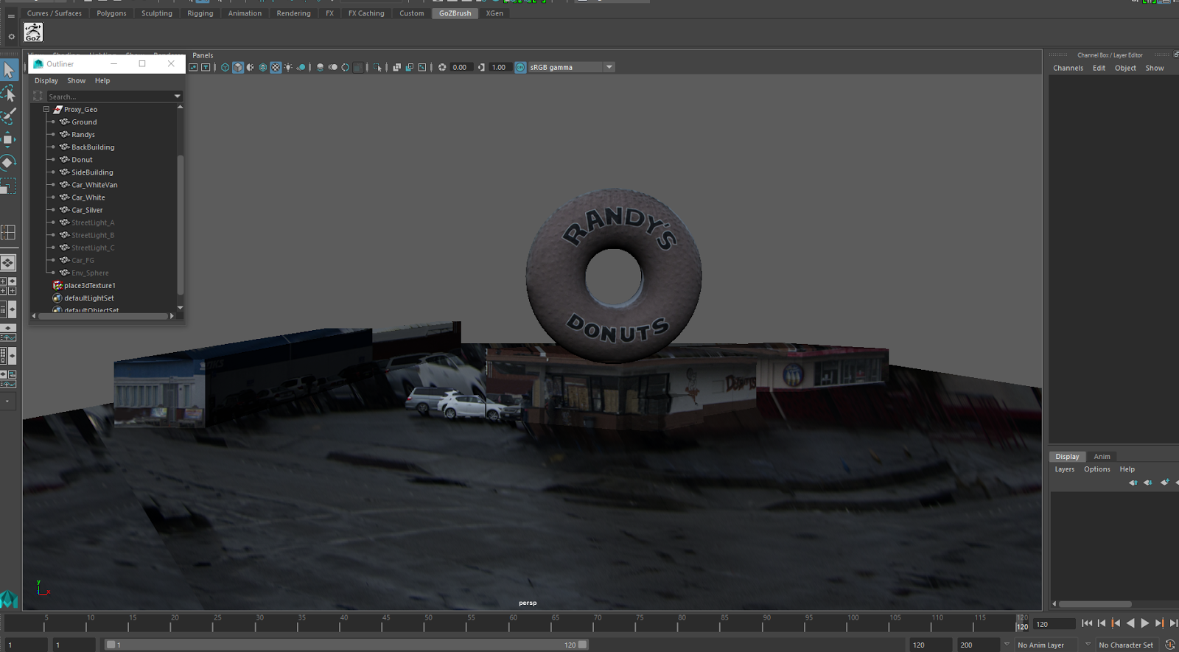Select Car_Silver in the Outliner
Screen dimensions: 1179x652
coord(87,210)
